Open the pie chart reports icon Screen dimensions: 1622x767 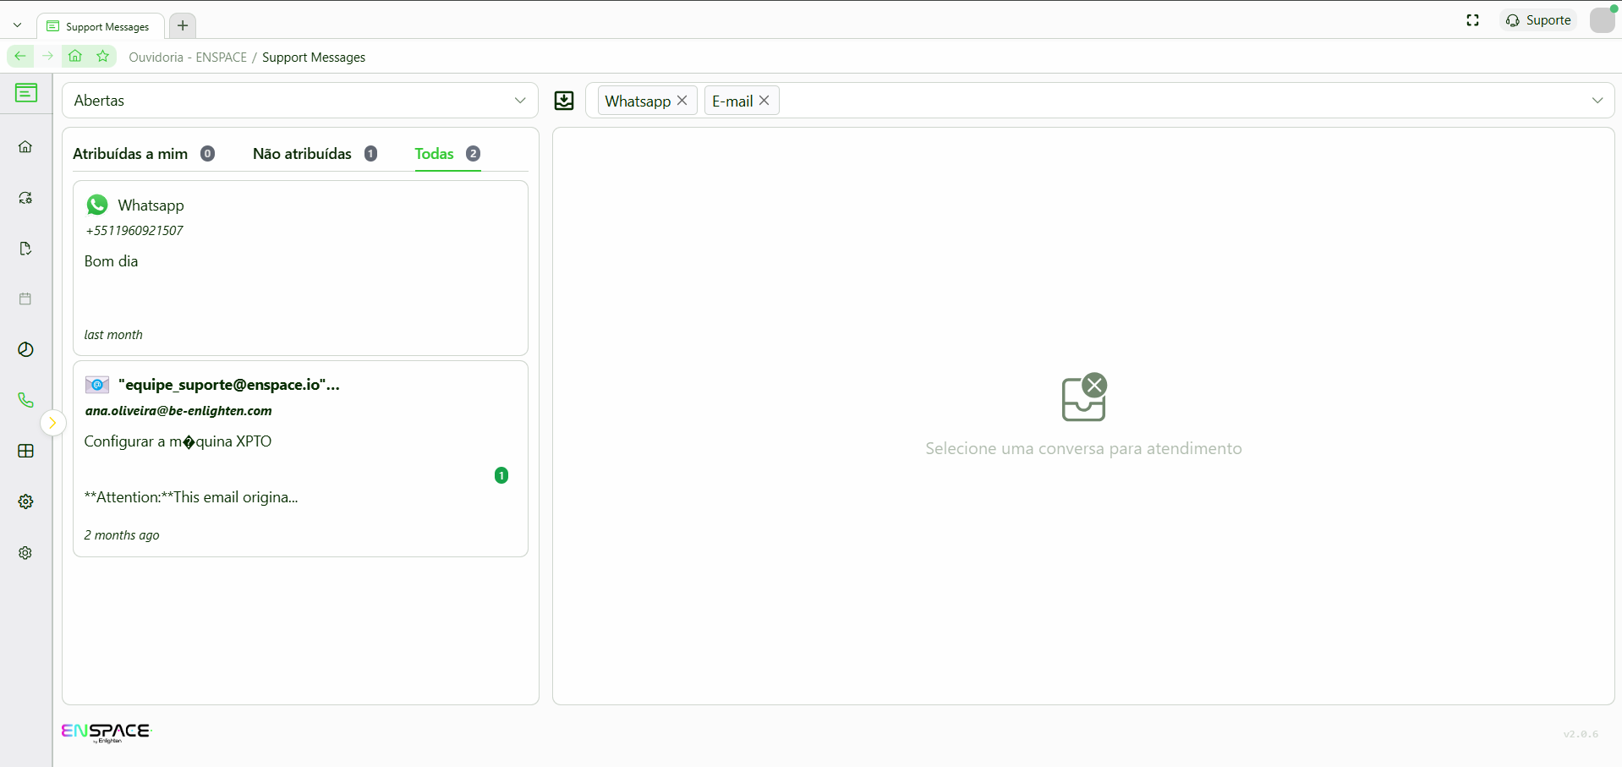25,349
